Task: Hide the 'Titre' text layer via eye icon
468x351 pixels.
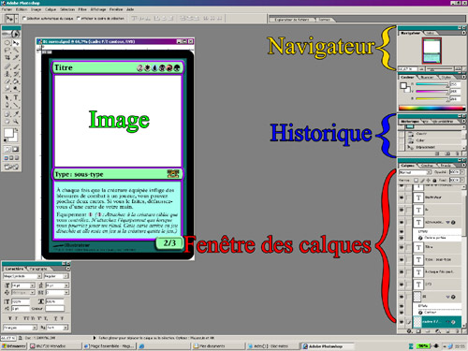Action: click(402, 247)
